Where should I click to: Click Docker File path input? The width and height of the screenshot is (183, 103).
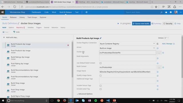[x=128, y=53]
